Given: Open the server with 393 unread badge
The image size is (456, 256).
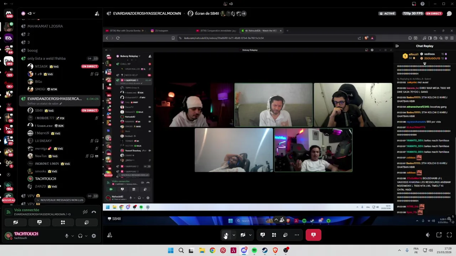Looking at the screenshot, I should click(x=9, y=61).
